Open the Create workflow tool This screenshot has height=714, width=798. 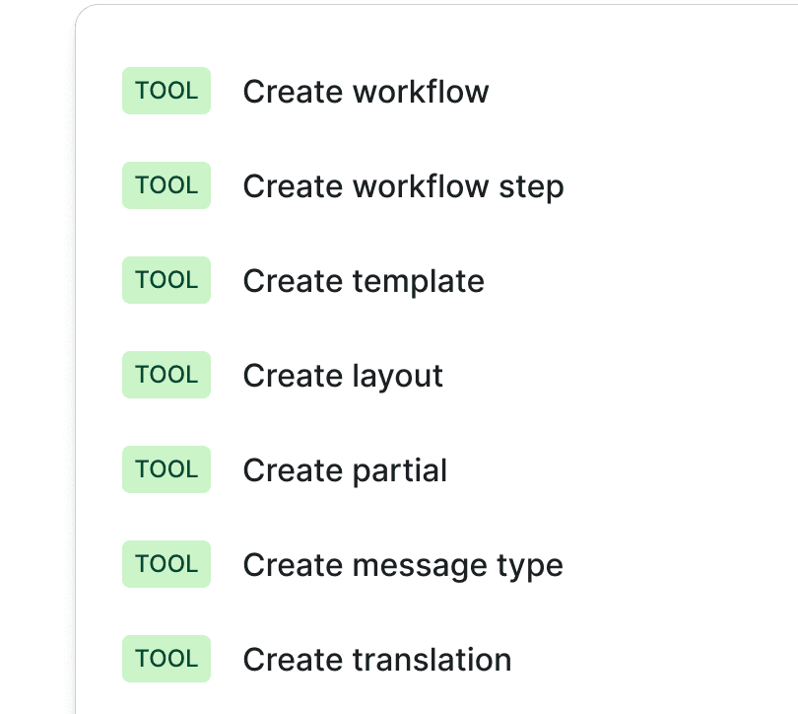click(x=366, y=91)
